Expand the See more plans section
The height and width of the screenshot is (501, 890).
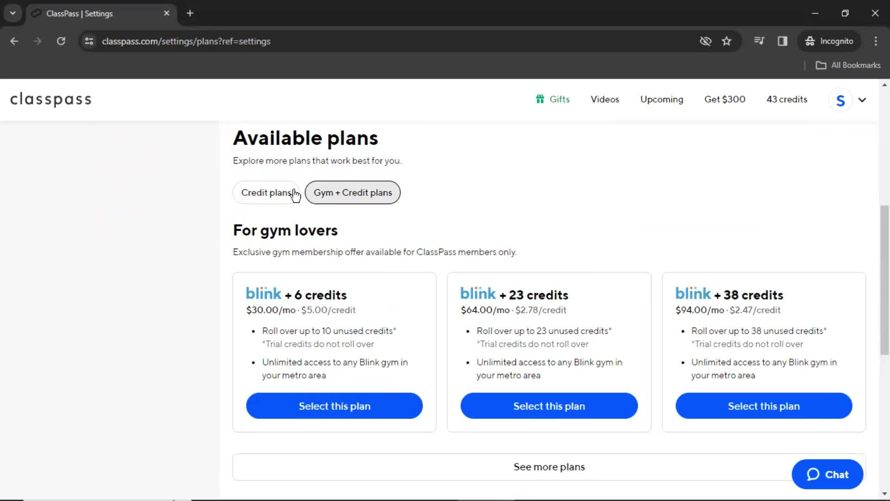coord(549,467)
